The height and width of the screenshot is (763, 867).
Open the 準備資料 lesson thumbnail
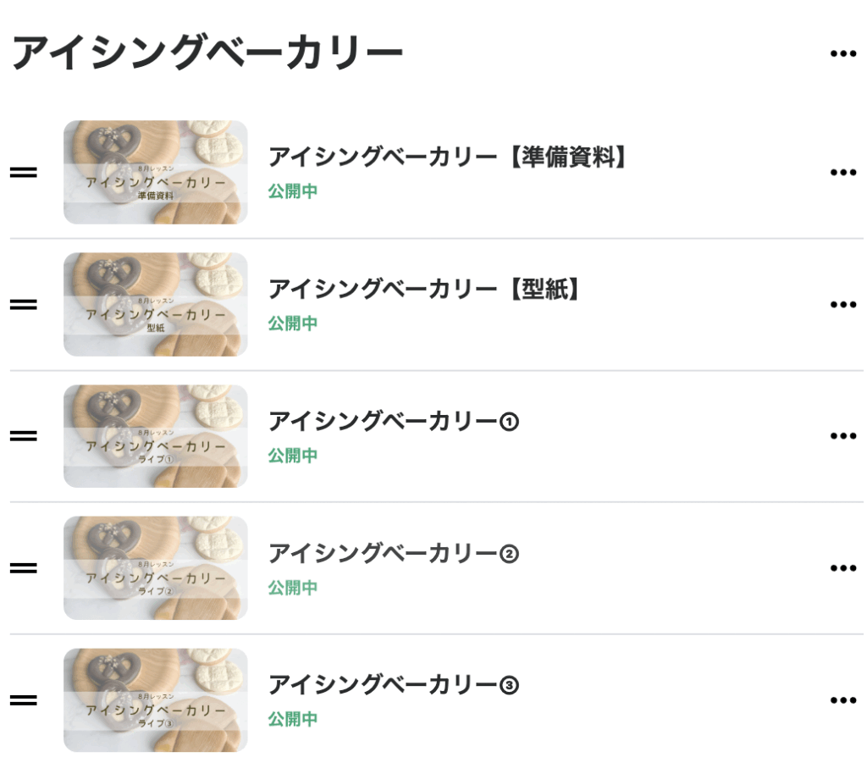[x=156, y=173]
